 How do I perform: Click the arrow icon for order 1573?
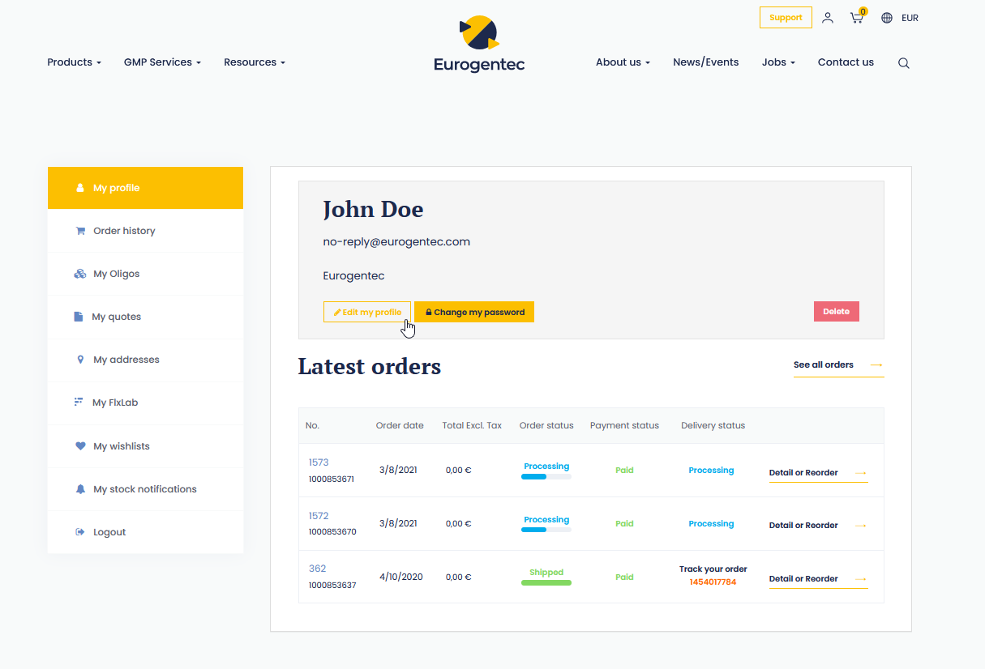coord(861,473)
